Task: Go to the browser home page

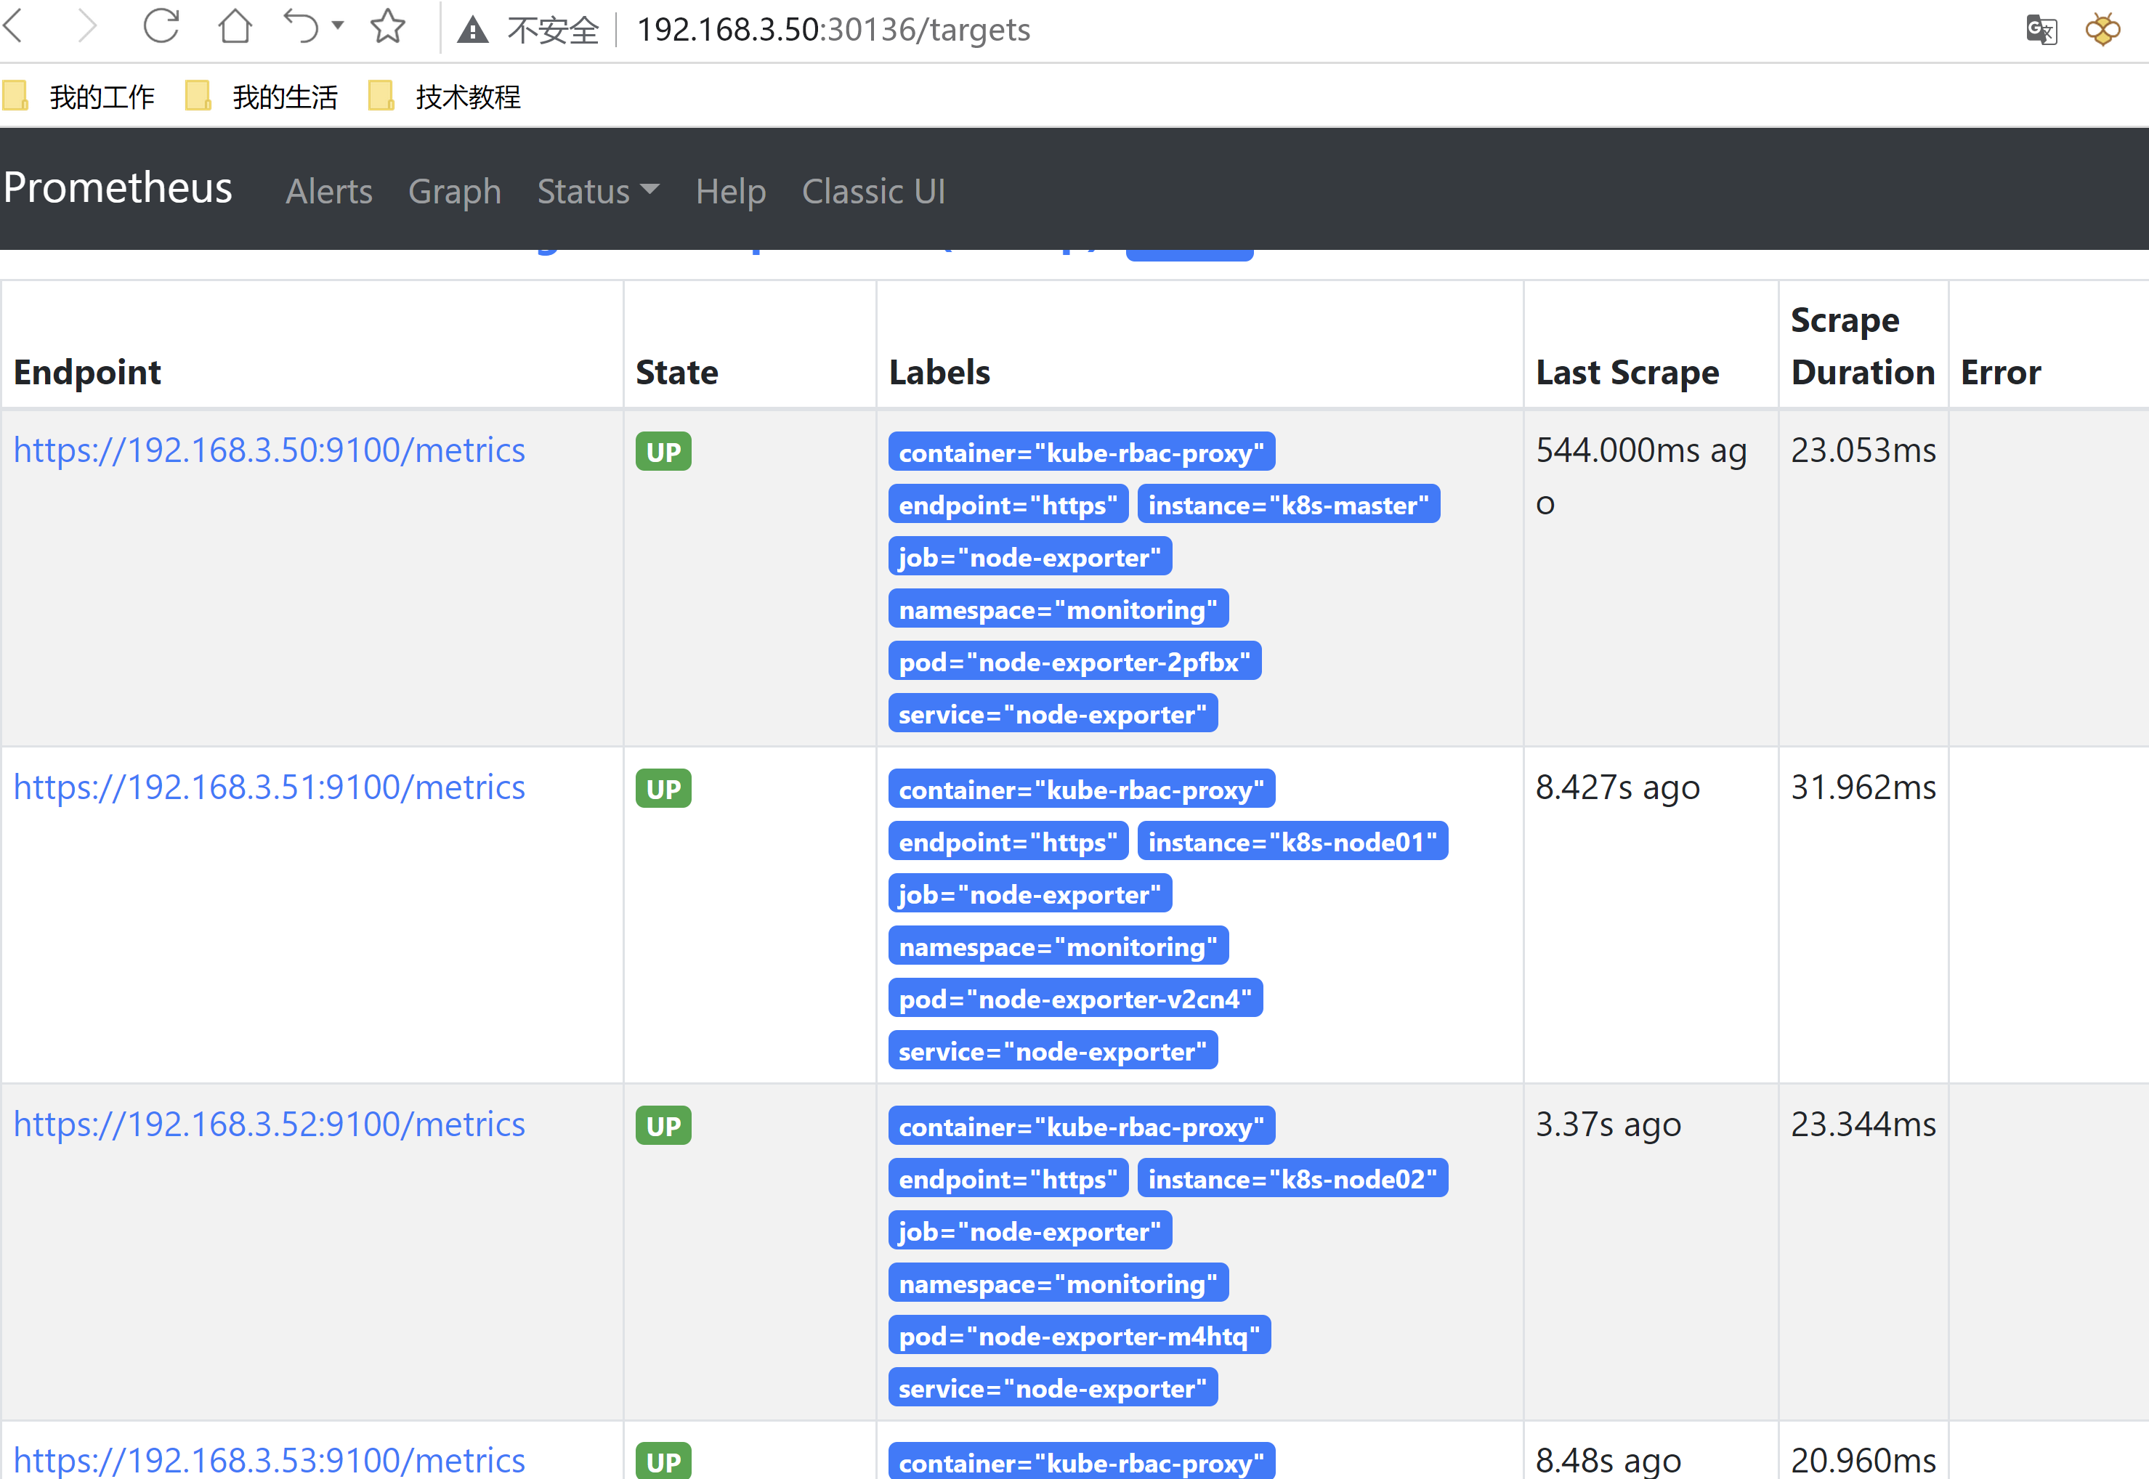Action: tap(236, 28)
